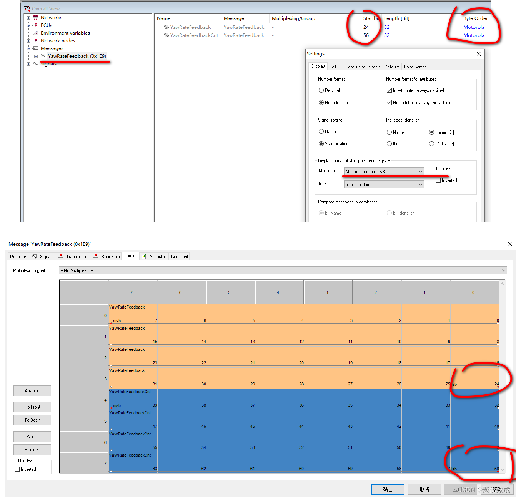Switch to Long names tab
The height and width of the screenshot is (497, 516).
(x=415, y=67)
